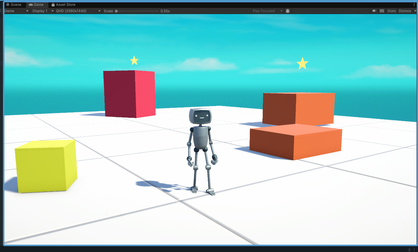418x252 pixels.
Task: Toggle the bottom panel lock icon
Action: (x=409, y=250)
